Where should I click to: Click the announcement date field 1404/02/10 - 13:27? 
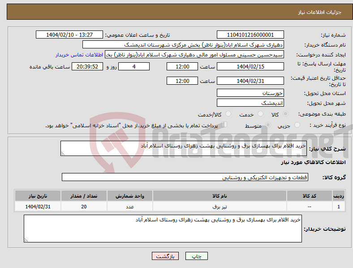click(69, 35)
